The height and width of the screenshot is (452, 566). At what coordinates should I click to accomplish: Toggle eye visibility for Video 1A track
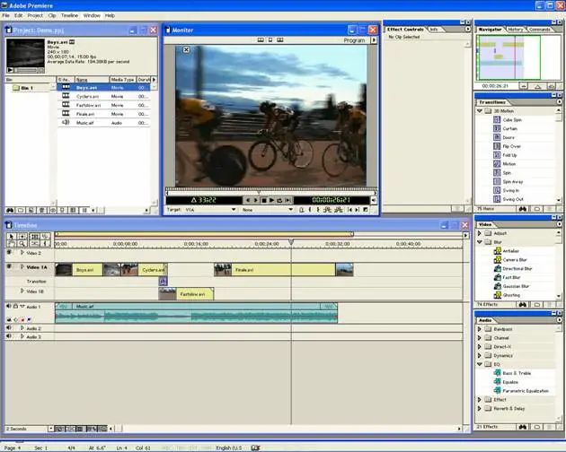tap(9, 266)
